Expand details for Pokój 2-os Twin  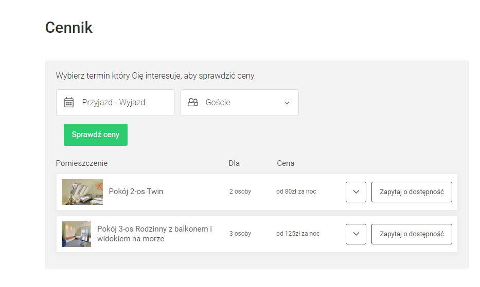(x=356, y=192)
